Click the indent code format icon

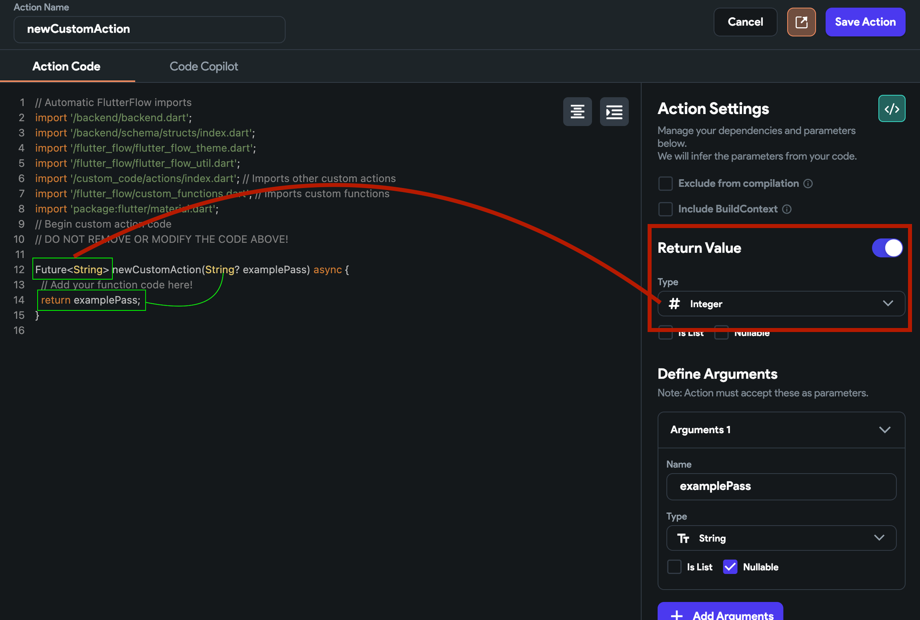614,112
